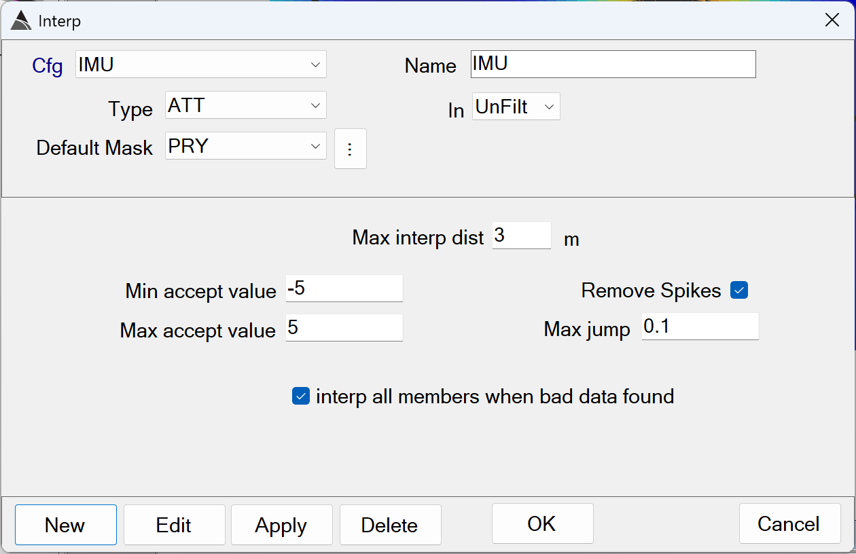Image resolution: width=856 pixels, height=554 pixels.
Task: Click the New button
Action: [x=65, y=525]
